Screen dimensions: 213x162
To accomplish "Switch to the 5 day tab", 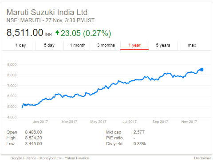I will tap(49, 45).
